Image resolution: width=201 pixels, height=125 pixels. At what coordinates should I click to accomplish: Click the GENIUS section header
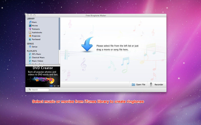pos(30,43)
